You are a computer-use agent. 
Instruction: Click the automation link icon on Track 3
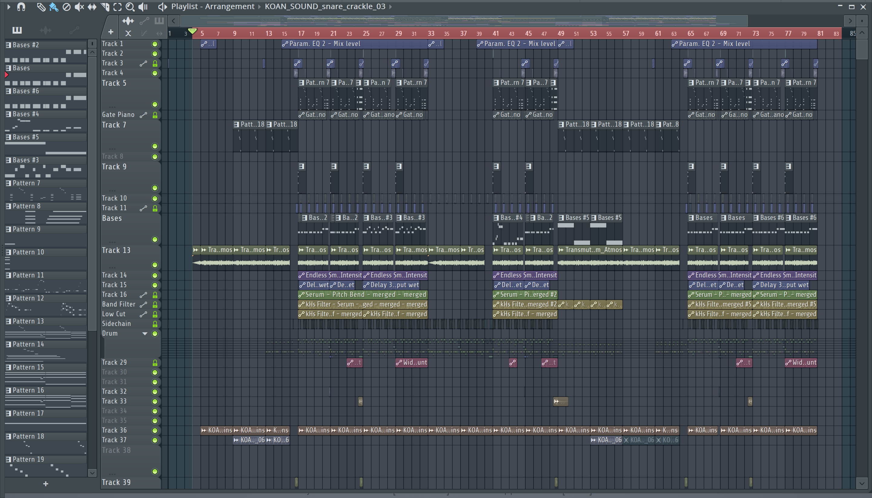(x=143, y=63)
